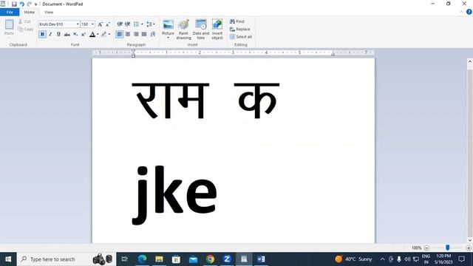Click Copy in the Clipboard group
This screenshot has width=473, height=266.
click(x=25, y=29)
